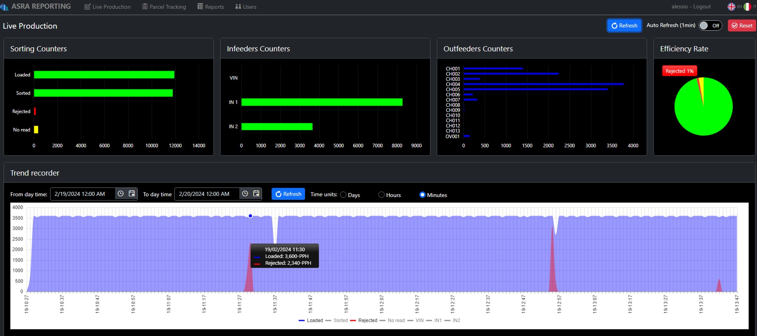Click the IN 1 infeeder bar
The width and height of the screenshot is (757, 336).
[x=322, y=102]
